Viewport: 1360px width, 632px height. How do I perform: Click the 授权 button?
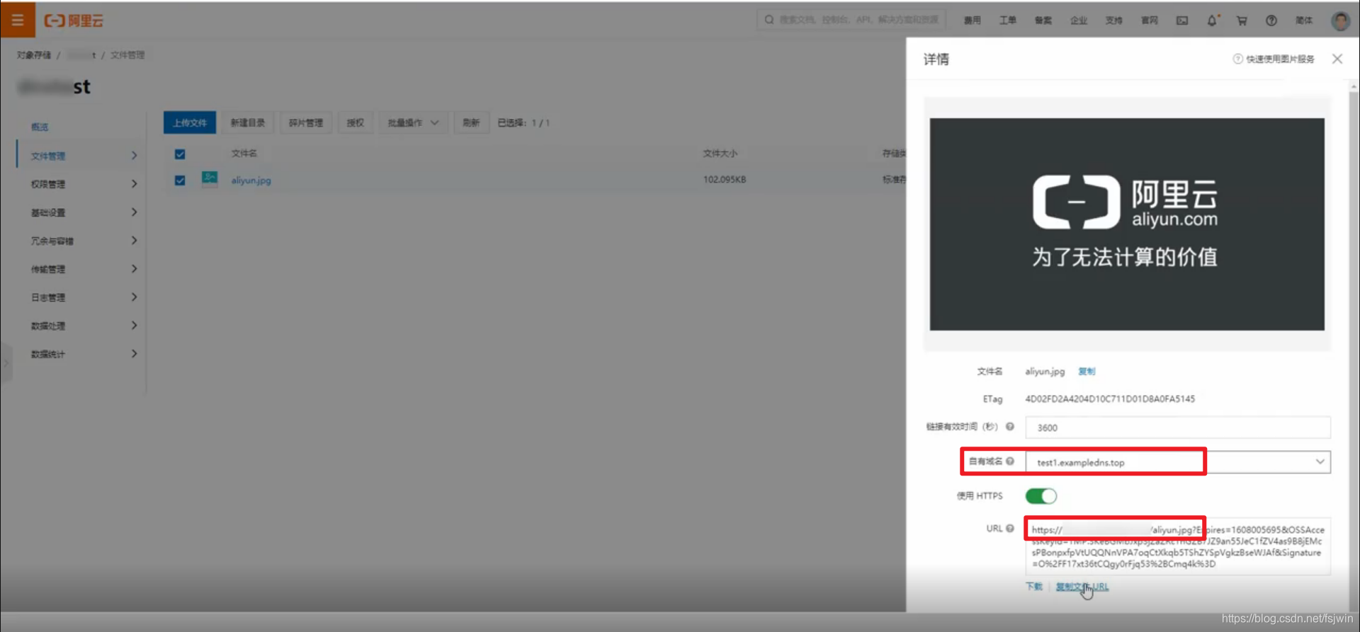[356, 122]
